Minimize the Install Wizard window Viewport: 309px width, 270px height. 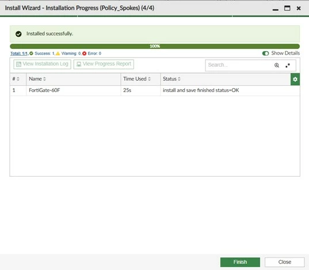click(275, 9)
